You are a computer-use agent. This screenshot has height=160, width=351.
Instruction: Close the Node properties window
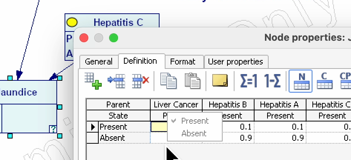tap(84, 38)
